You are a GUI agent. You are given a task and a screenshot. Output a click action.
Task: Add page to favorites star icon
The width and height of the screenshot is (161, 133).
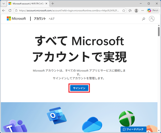click(124, 11)
